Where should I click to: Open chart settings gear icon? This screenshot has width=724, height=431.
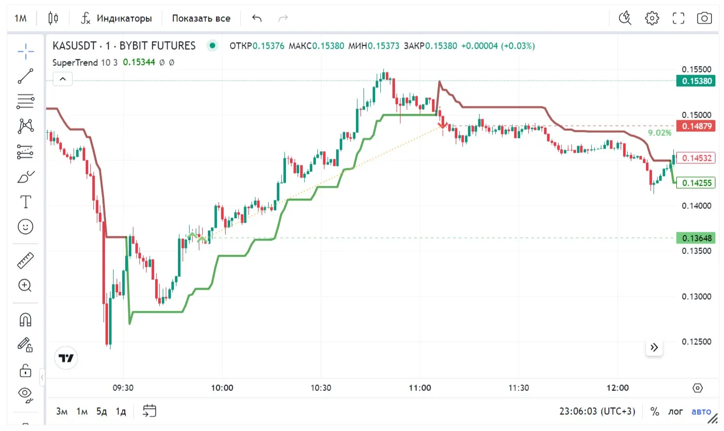point(652,18)
